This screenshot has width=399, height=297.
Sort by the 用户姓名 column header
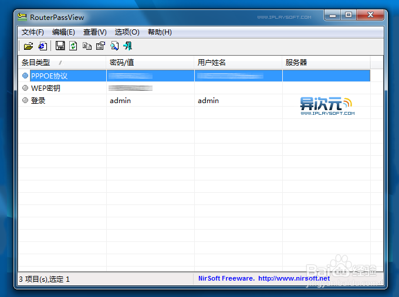(238, 62)
